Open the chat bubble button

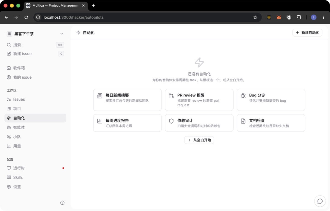pos(320,201)
